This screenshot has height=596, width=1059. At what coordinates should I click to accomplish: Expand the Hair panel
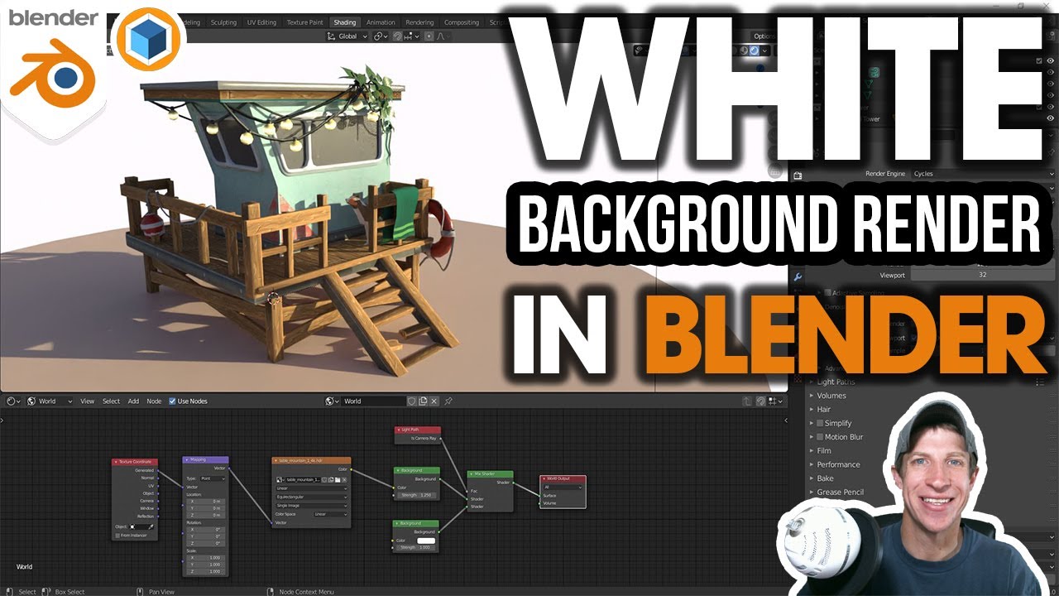[x=823, y=409]
